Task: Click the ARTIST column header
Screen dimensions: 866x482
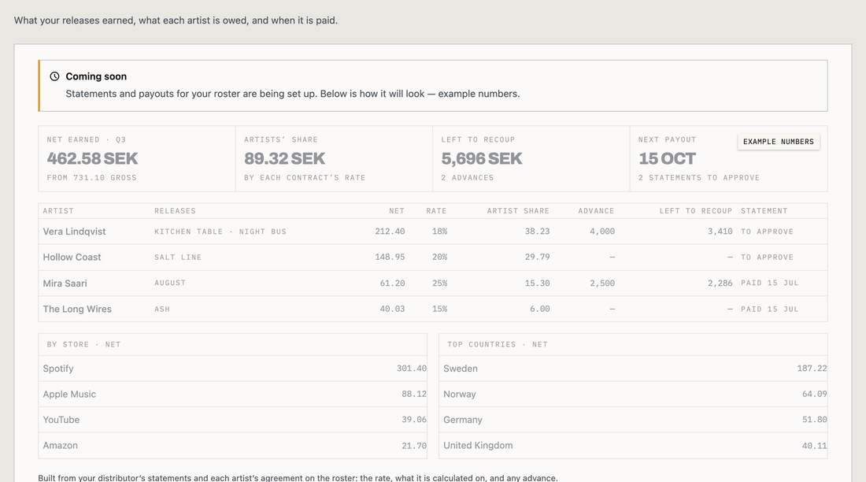Action: (x=58, y=210)
